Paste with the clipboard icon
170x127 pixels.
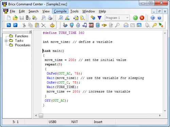pos(37,25)
